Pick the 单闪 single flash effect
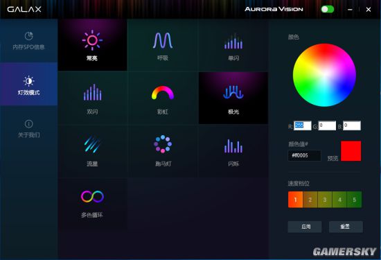Viewport: 381px width, 260px height. tap(233, 45)
